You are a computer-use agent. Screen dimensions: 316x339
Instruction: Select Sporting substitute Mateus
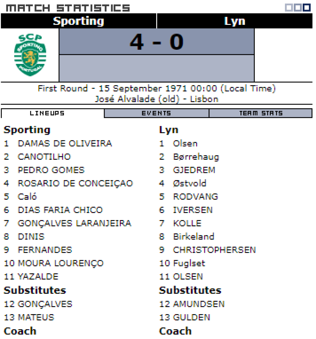pyautogui.click(x=36, y=317)
